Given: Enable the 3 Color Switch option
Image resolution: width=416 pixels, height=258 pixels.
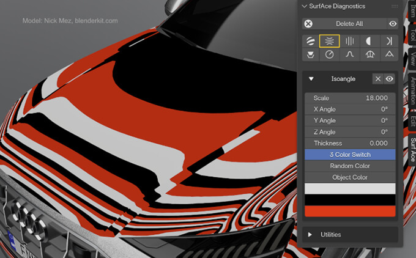Looking at the screenshot, I should 350,155.
